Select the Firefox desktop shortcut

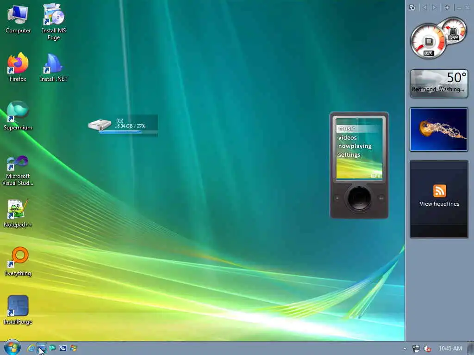(x=18, y=67)
